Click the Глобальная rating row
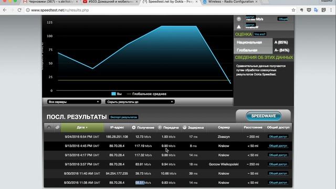Viewport: 336px width, 189px height. coord(264,50)
